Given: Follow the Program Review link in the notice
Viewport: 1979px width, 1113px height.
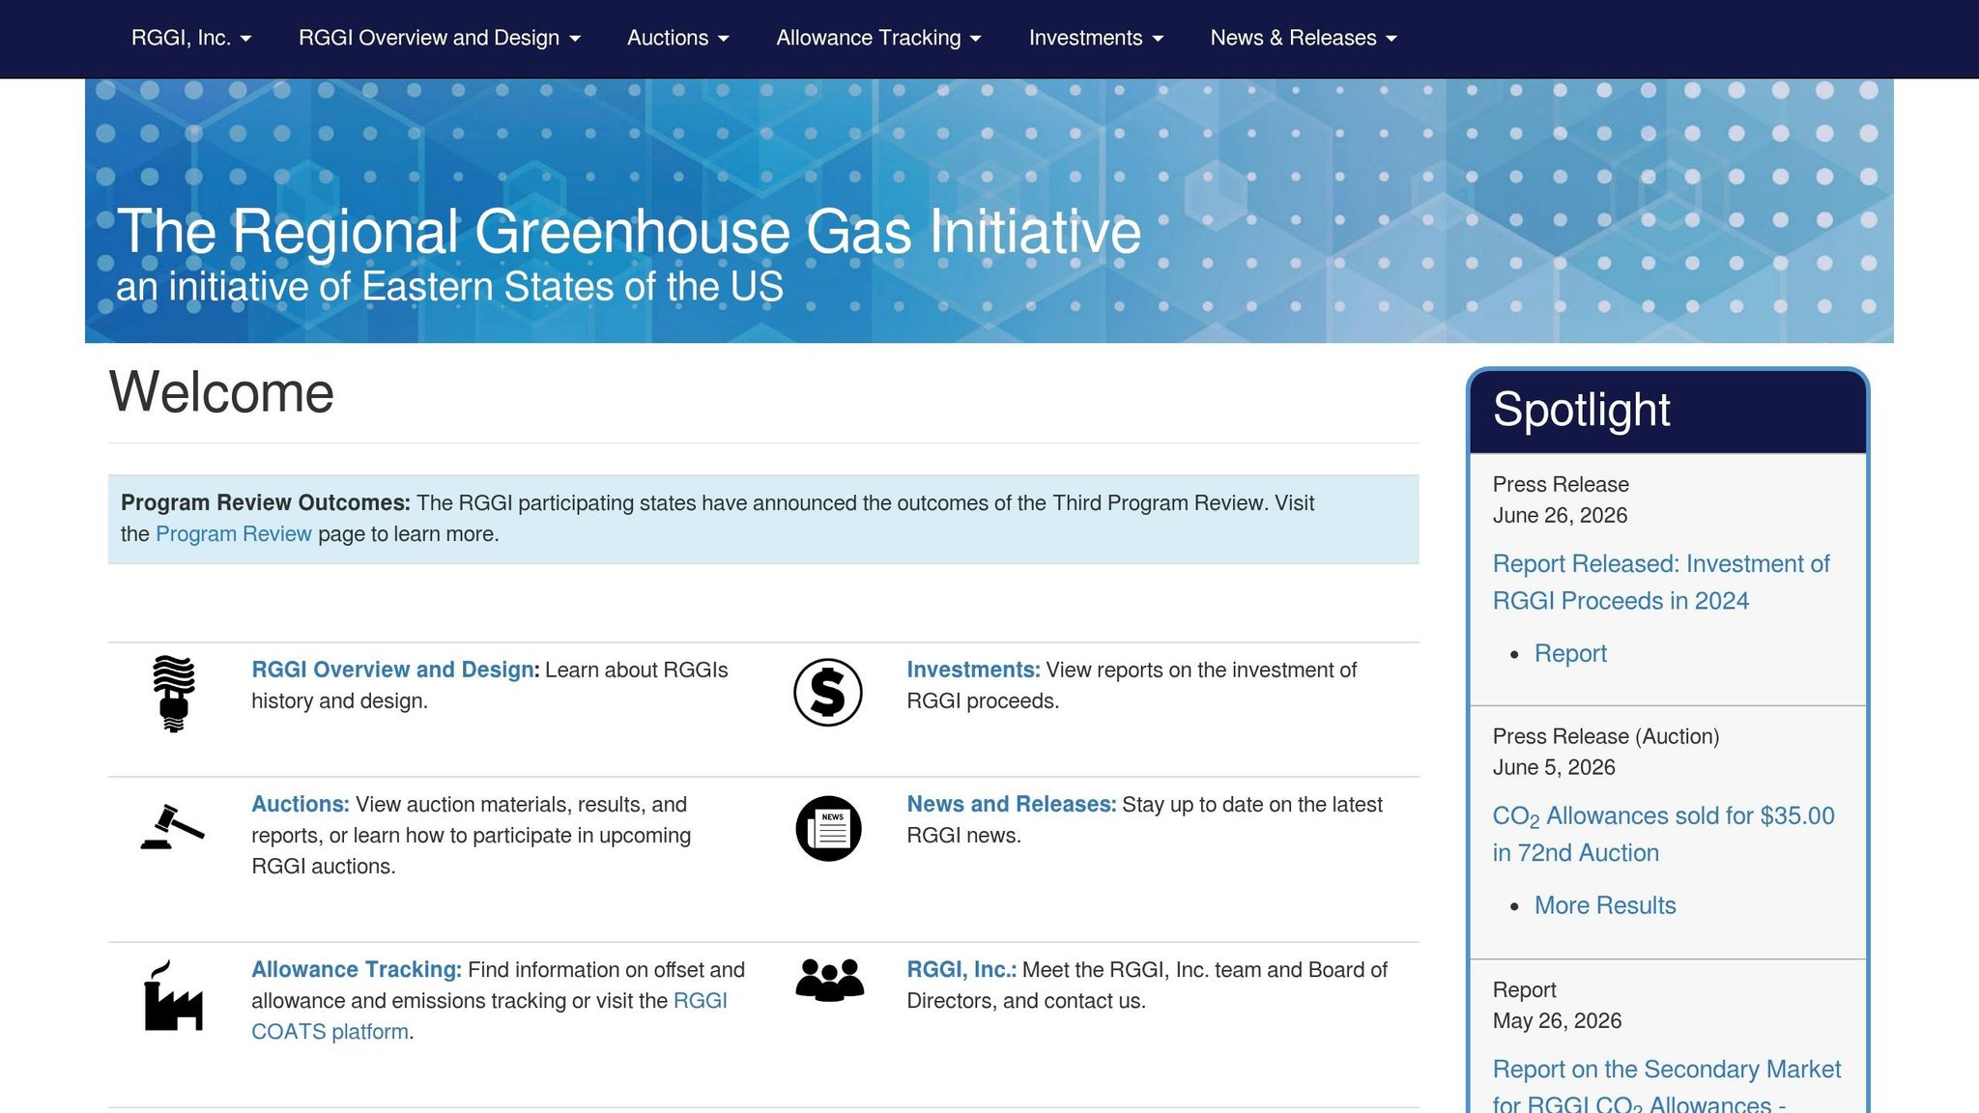Looking at the screenshot, I should pos(234,534).
